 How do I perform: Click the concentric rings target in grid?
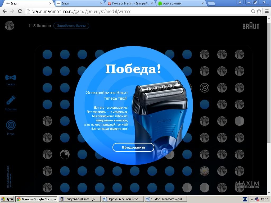[205, 87]
